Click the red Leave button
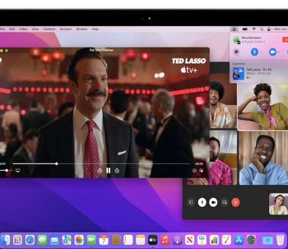The height and width of the screenshot is (249, 288). tap(285, 39)
